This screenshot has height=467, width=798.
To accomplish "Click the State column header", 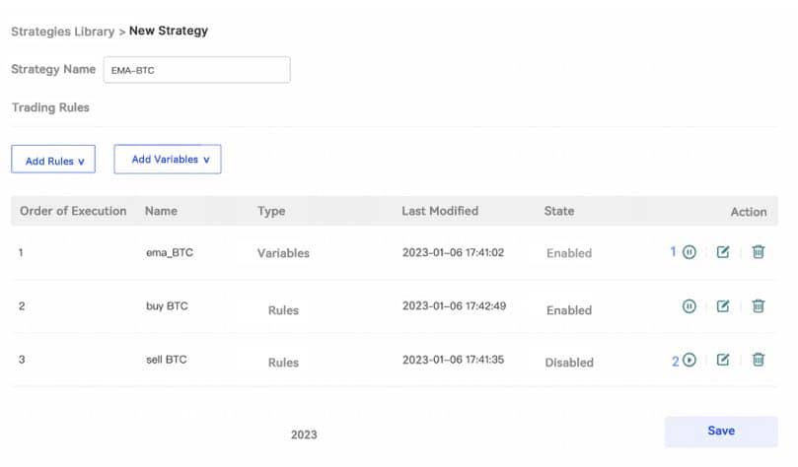I will click(x=558, y=211).
